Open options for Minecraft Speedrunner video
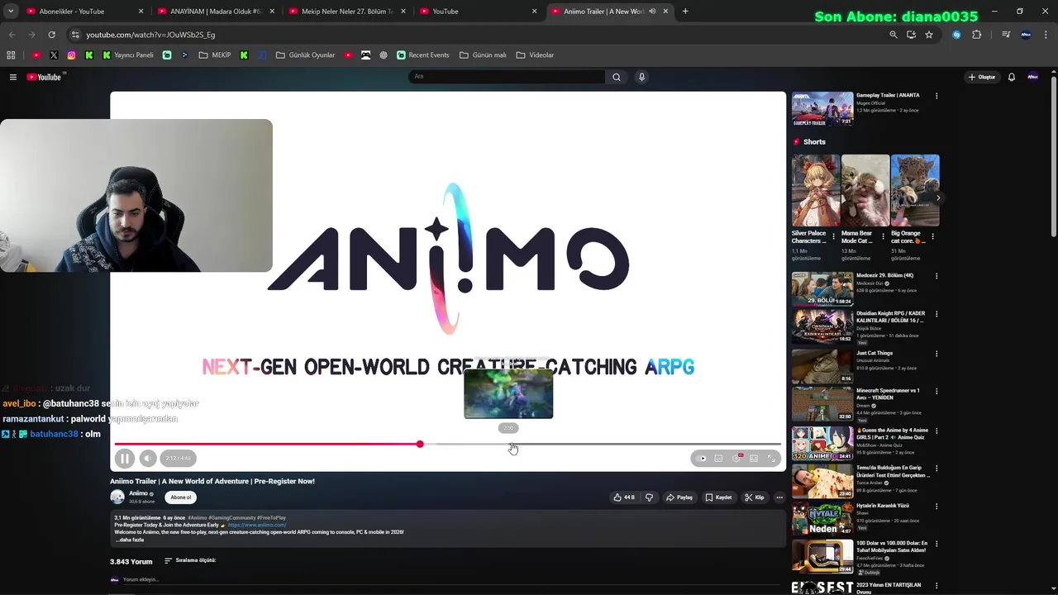The width and height of the screenshot is (1058, 595). tap(936, 391)
